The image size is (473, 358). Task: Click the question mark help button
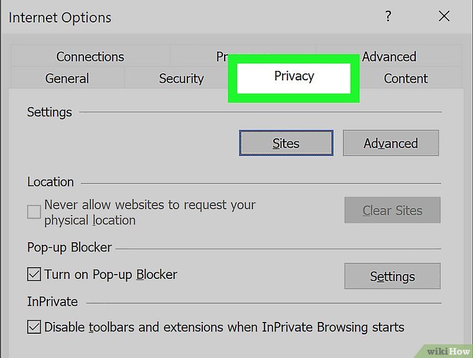388,17
